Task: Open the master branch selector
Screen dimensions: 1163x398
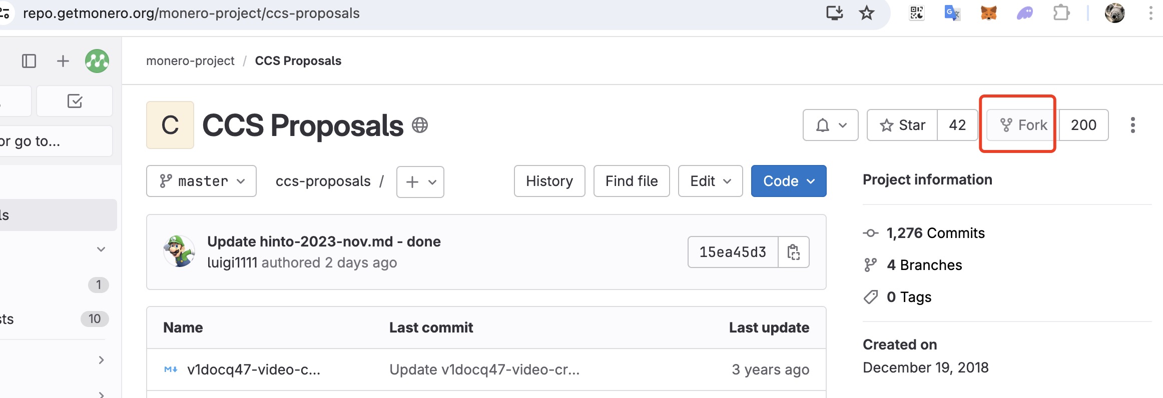Action: point(201,181)
